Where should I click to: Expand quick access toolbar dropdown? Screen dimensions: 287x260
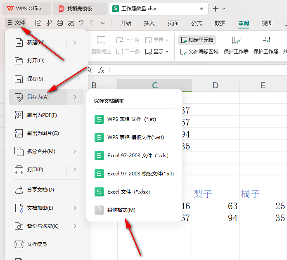pos(103,23)
